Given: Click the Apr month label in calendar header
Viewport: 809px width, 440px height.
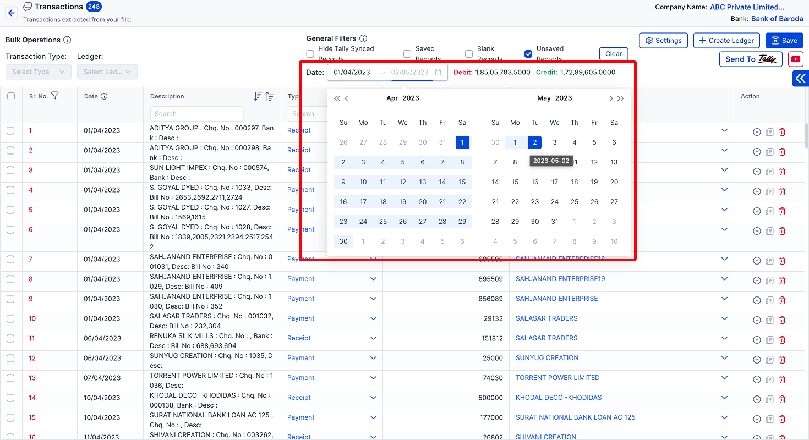Looking at the screenshot, I should click(x=392, y=98).
